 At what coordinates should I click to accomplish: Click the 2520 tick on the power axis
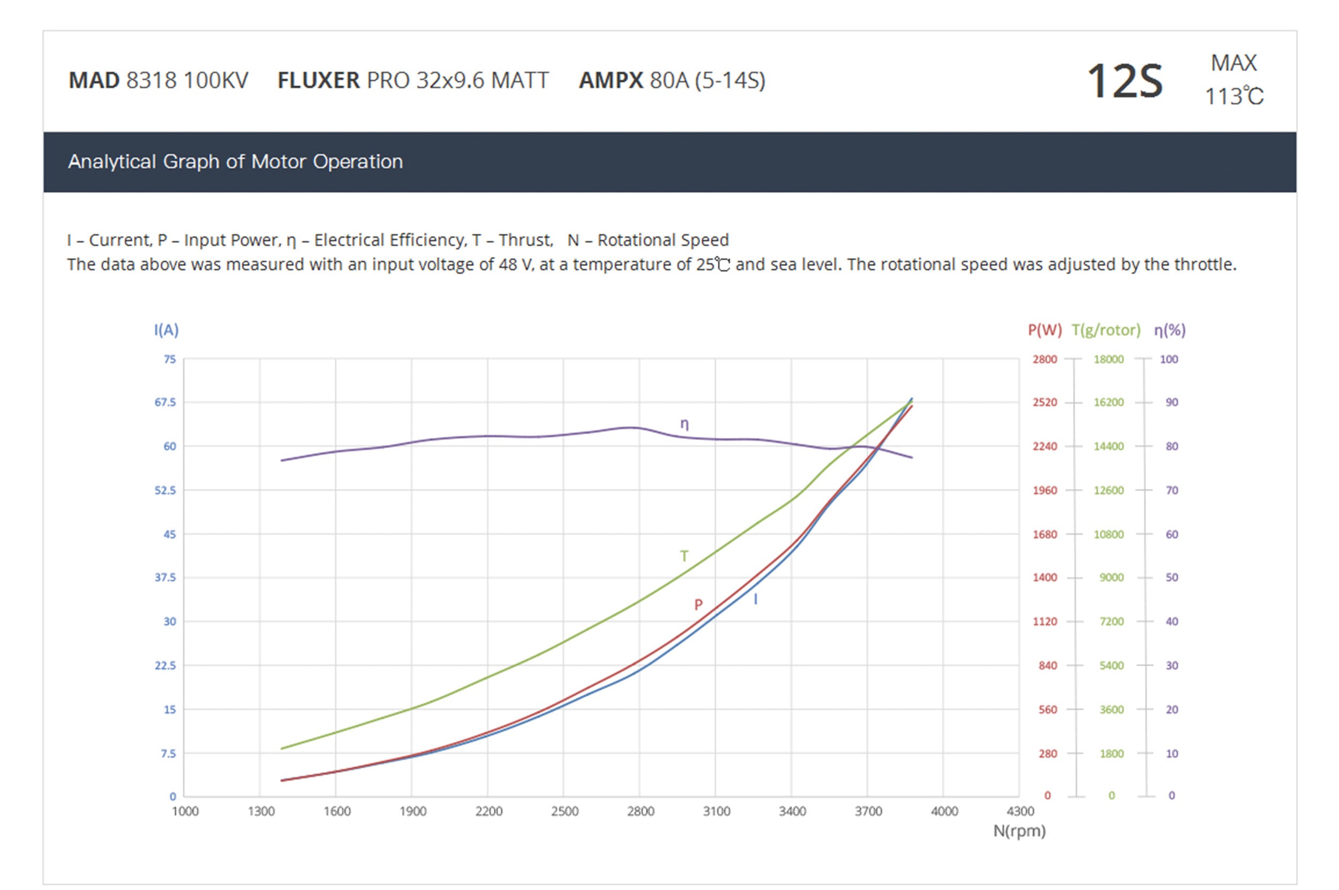click(x=1044, y=402)
